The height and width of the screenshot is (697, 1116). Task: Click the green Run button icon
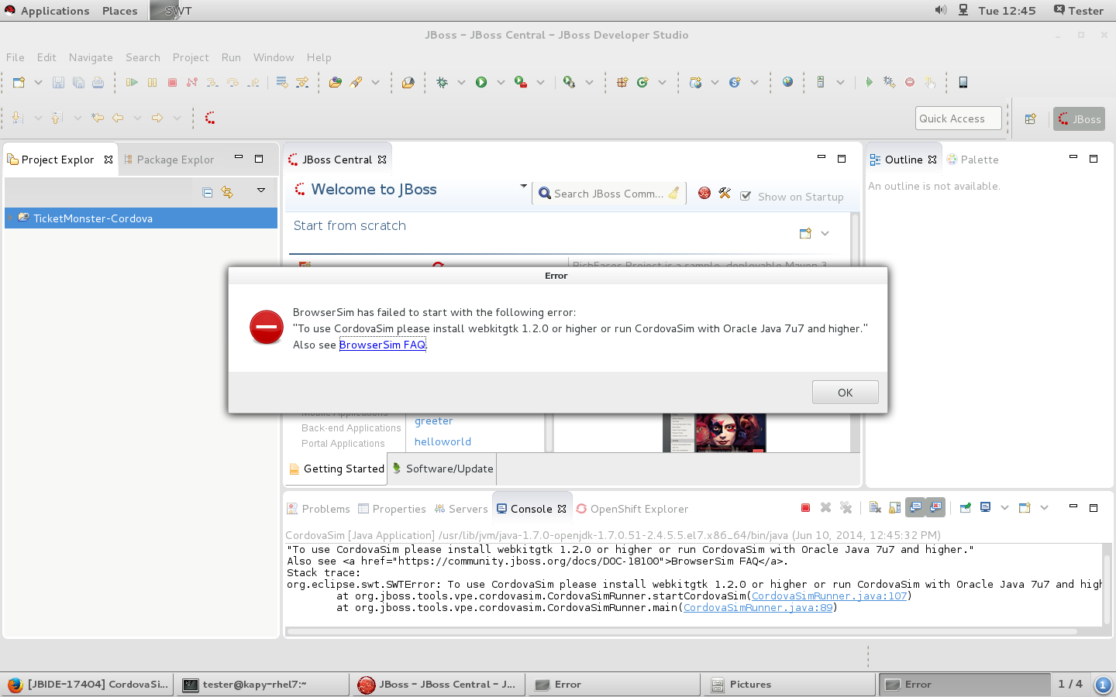tap(481, 82)
